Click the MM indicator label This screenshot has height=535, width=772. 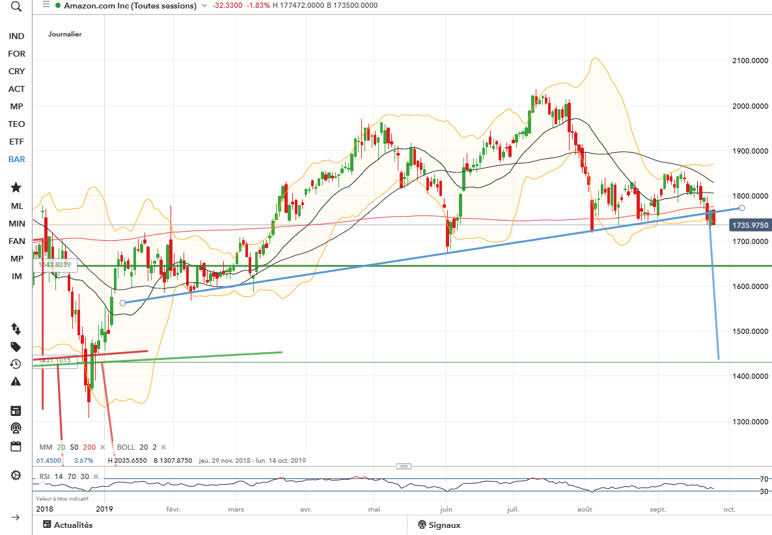[46, 447]
